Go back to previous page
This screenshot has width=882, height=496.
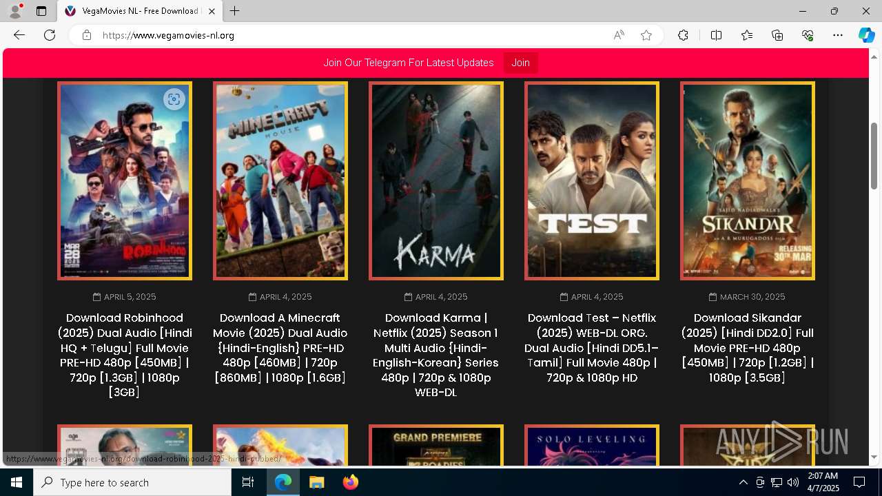(x=19, y=35)
